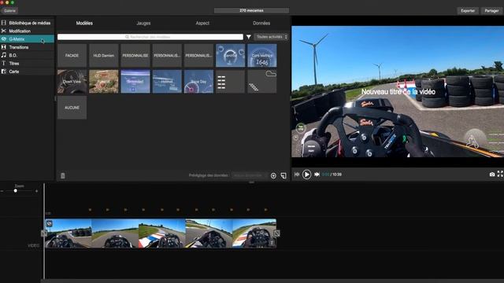
Task: Click the filter funnel icon
Action: (x=249, y=37)
